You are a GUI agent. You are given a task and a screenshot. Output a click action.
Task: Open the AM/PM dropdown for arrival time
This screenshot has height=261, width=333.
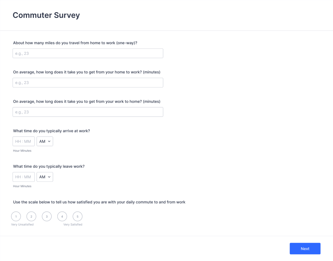(x=45, y=141)
